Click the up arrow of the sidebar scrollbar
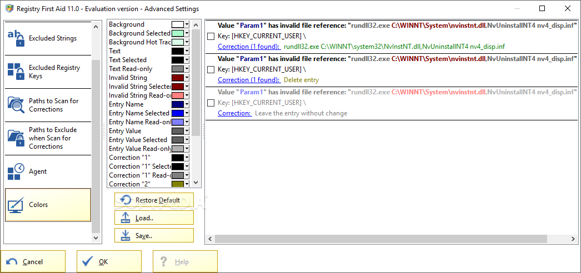 coord(96,27)
